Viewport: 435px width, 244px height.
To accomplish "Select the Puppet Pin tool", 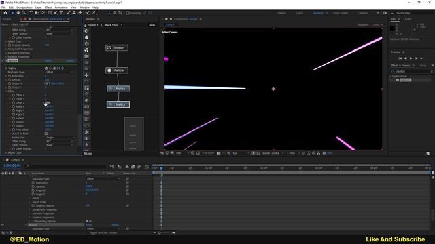I will pos(94,13).
